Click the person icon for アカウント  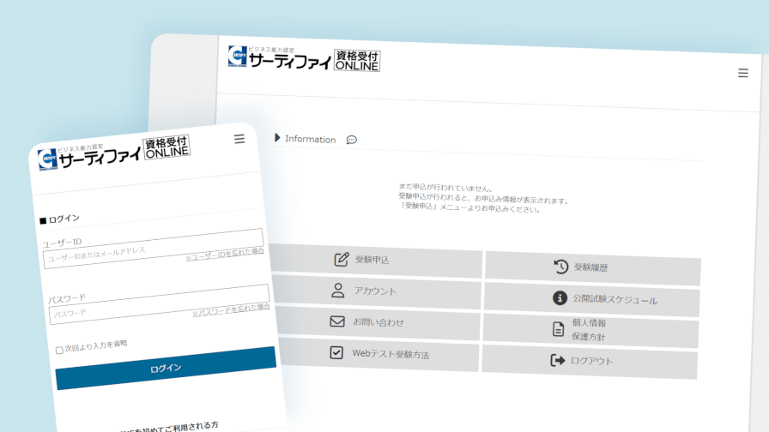[x=337, y=290]
